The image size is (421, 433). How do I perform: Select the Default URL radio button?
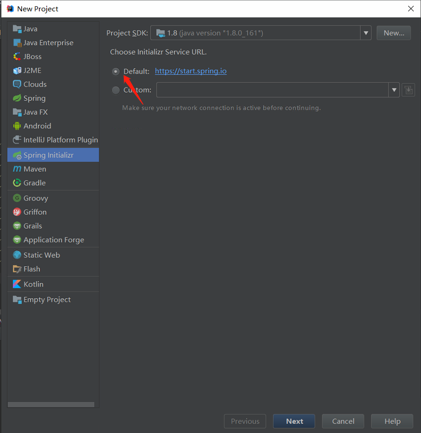coord(116,72)
